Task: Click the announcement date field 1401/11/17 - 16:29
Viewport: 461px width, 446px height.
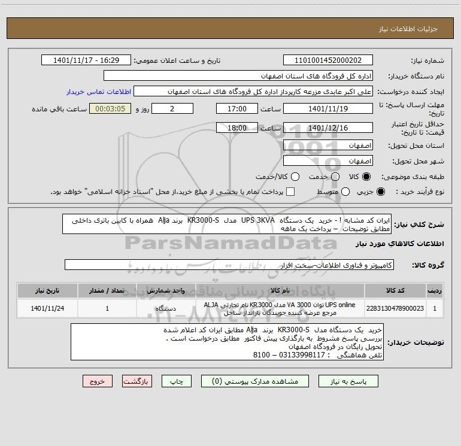Action: click(86, 60)
